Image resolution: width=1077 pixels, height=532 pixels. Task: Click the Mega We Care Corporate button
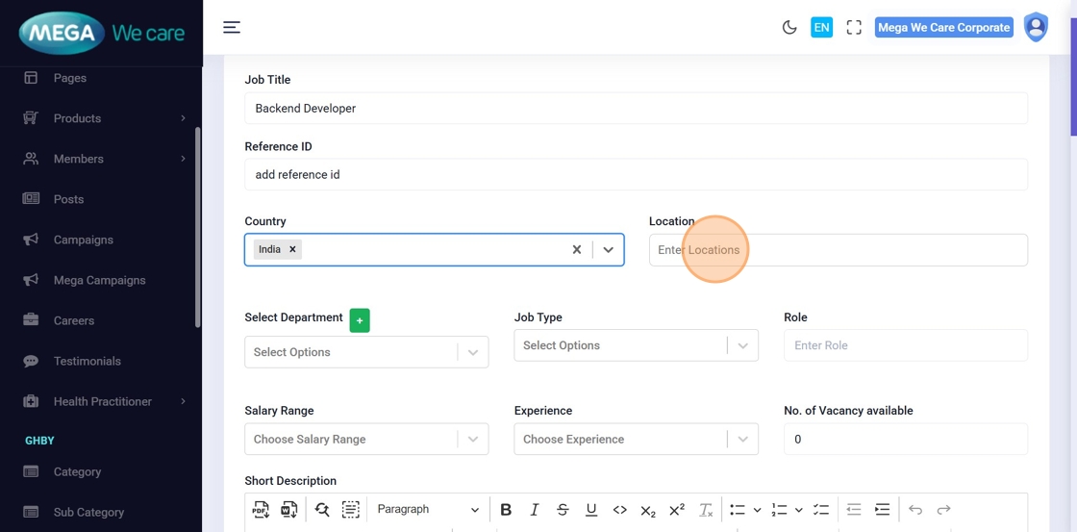point(943,28)
